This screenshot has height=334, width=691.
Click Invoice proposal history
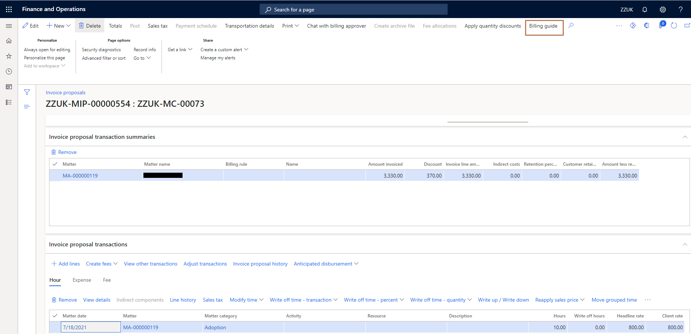click(260, 264)
